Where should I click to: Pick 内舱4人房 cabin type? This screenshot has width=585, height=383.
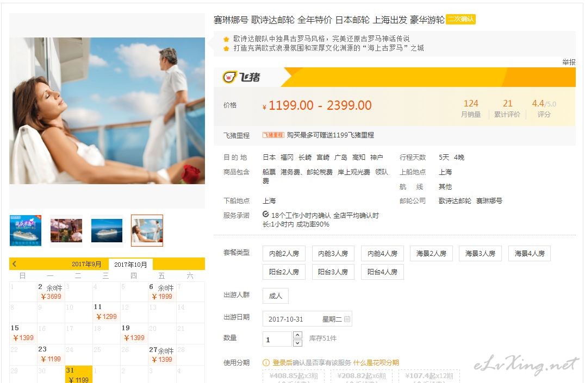coord(382,254)
